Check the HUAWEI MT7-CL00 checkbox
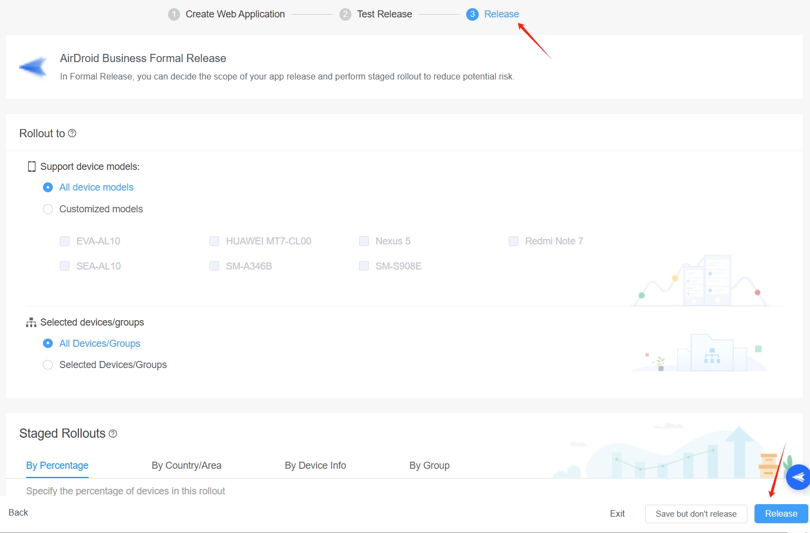810x533 pixels. [x=214, y=241]
